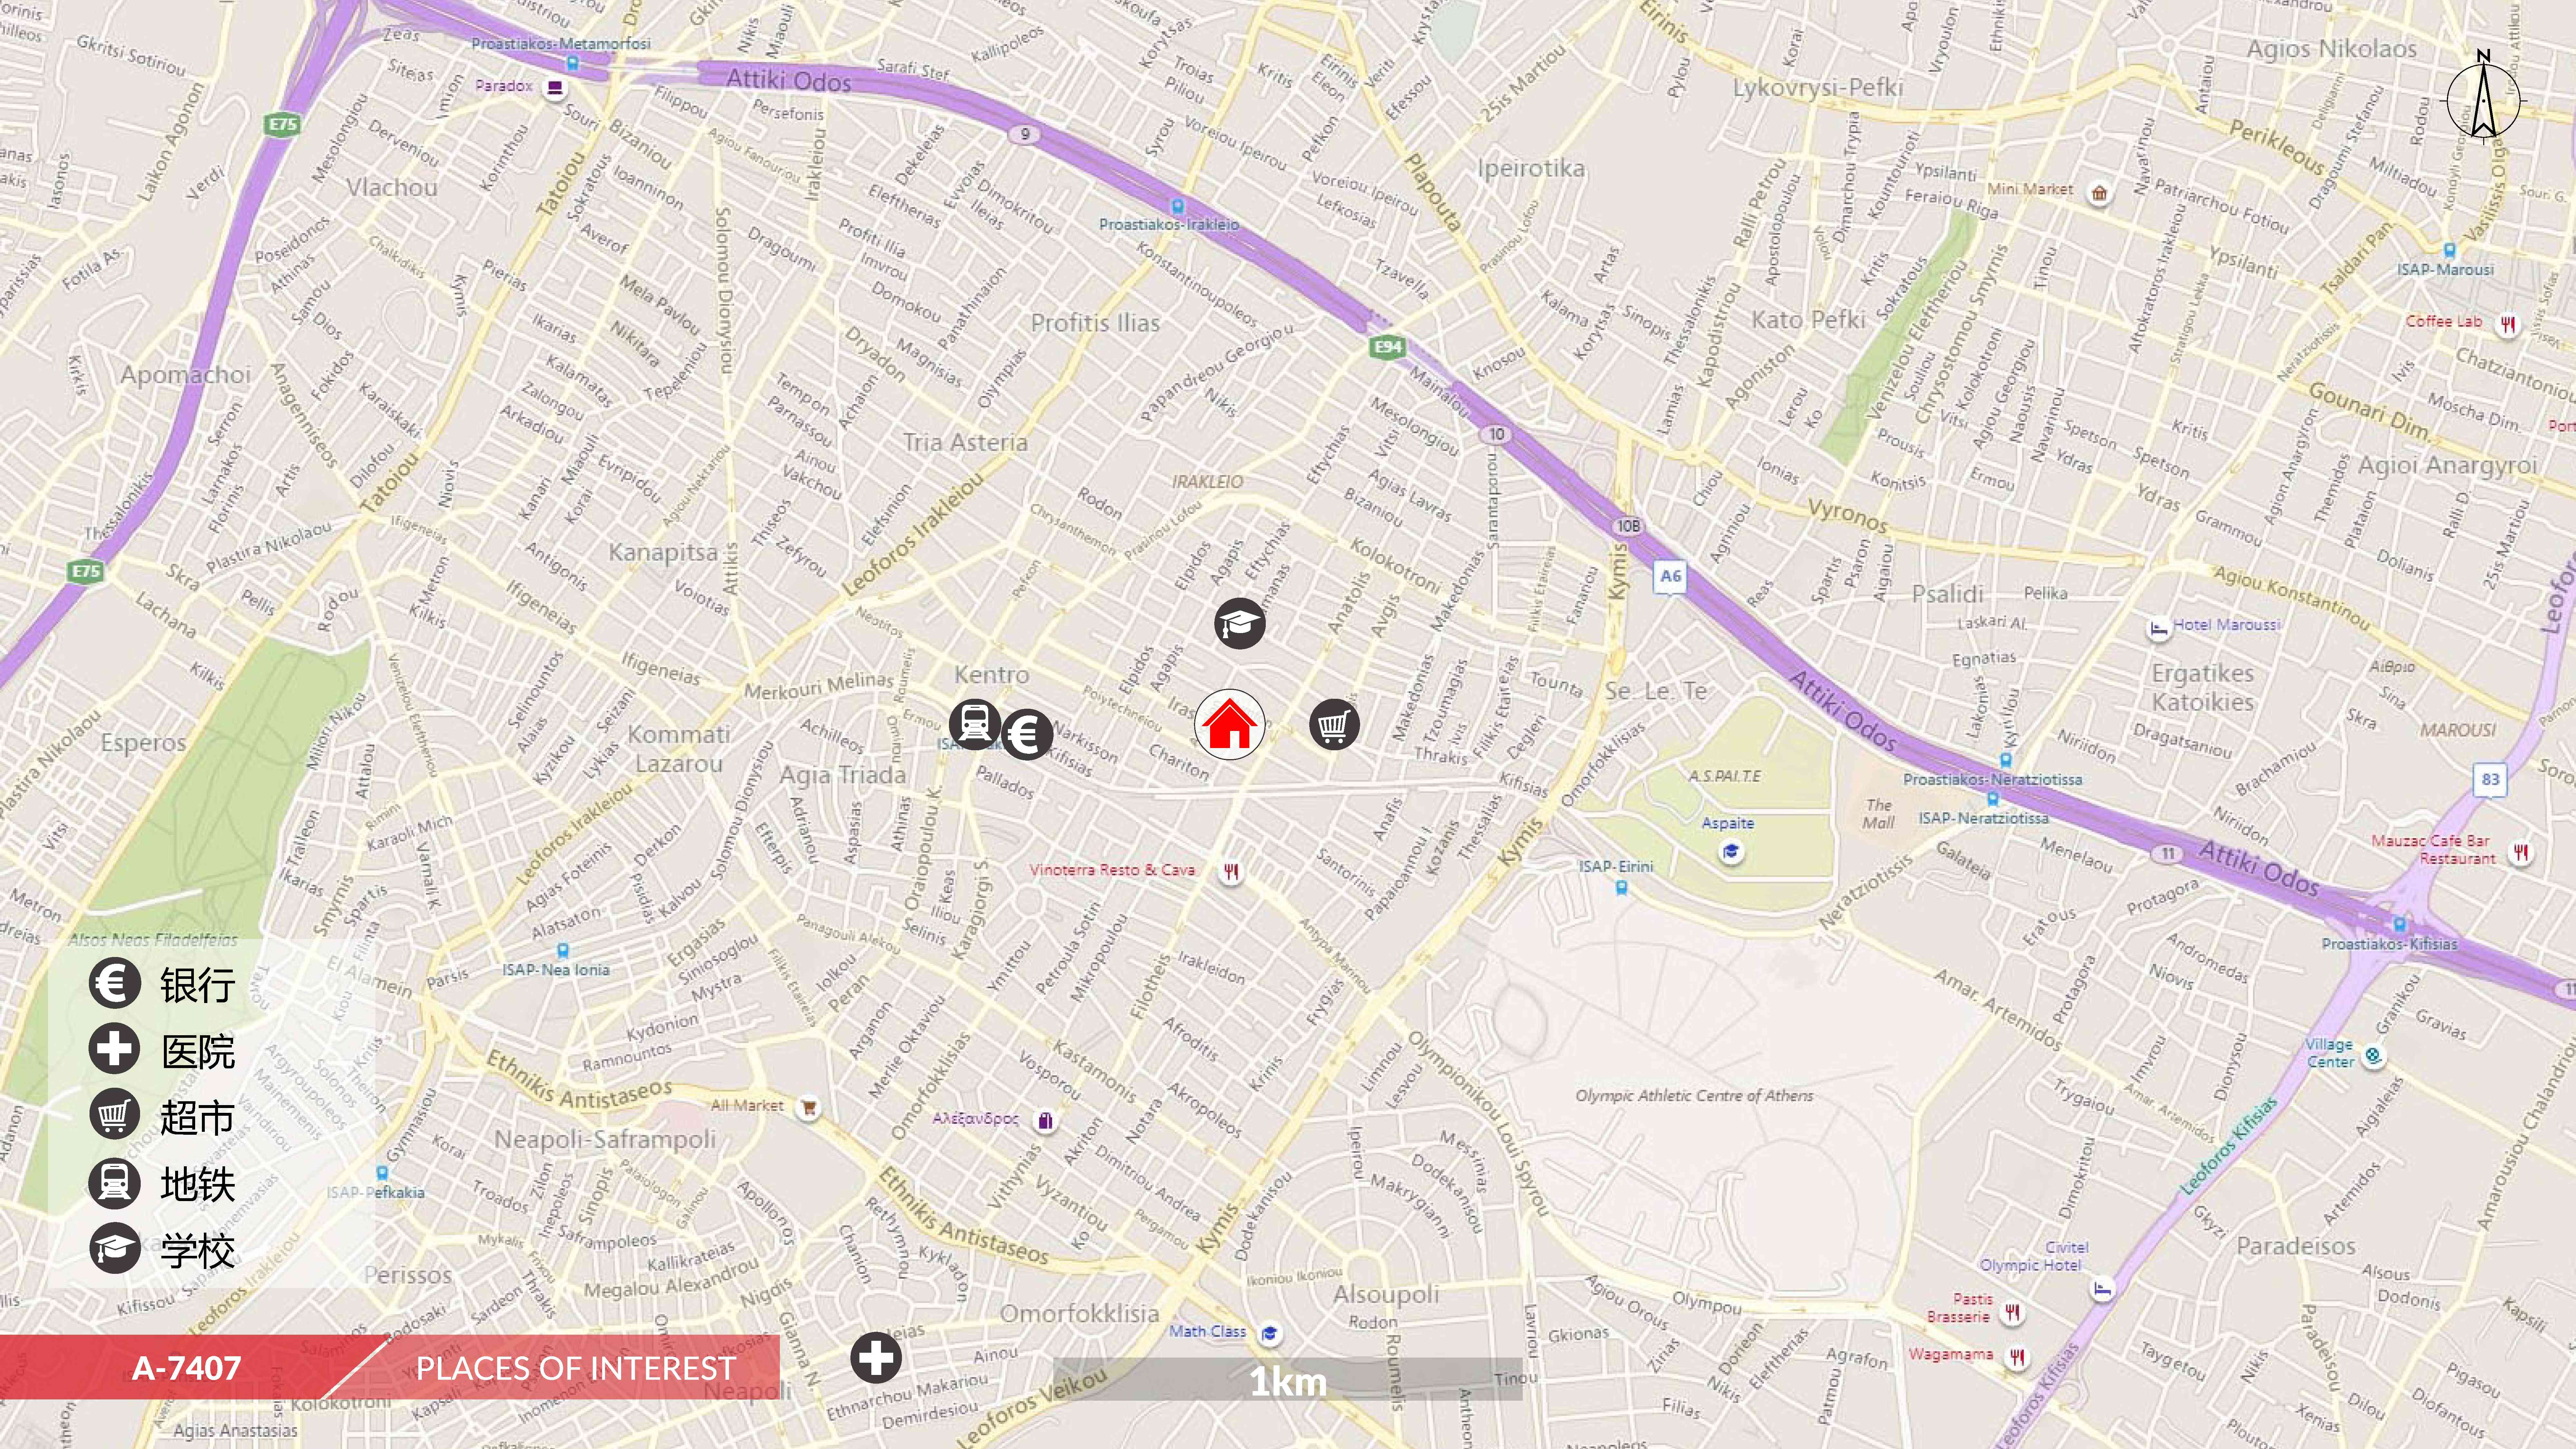This screenshot has height=1449, width=2576.
Task: Select the bank legend icon 银行
Action: click(x=114, y=983)
